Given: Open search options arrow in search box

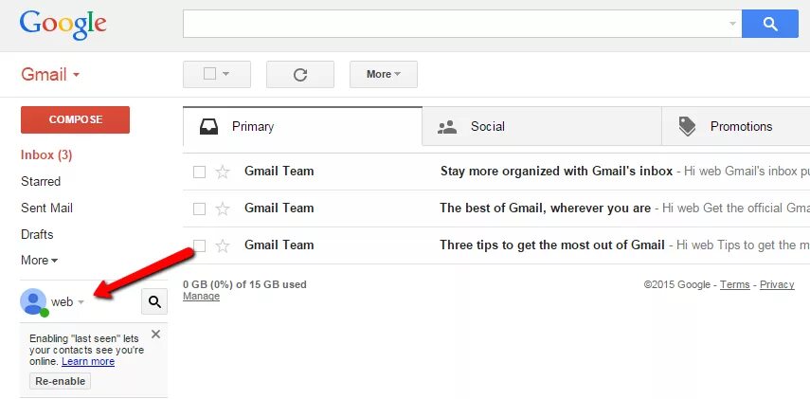Looking at the screenshot, I should [732, 24].
